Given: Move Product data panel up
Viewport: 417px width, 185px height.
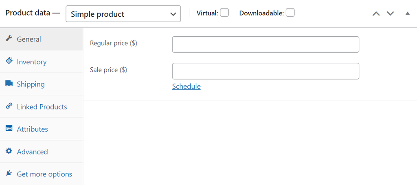Looking at the screenshot, I should pyautogui.click(x=376, y=13).
